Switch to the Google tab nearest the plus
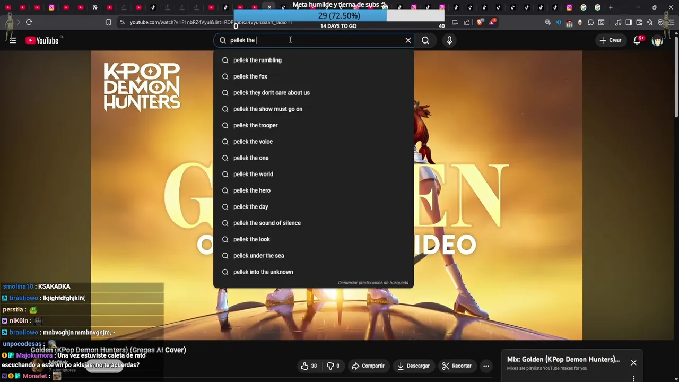Screen dimensions: 679x382 coord(598,7)
